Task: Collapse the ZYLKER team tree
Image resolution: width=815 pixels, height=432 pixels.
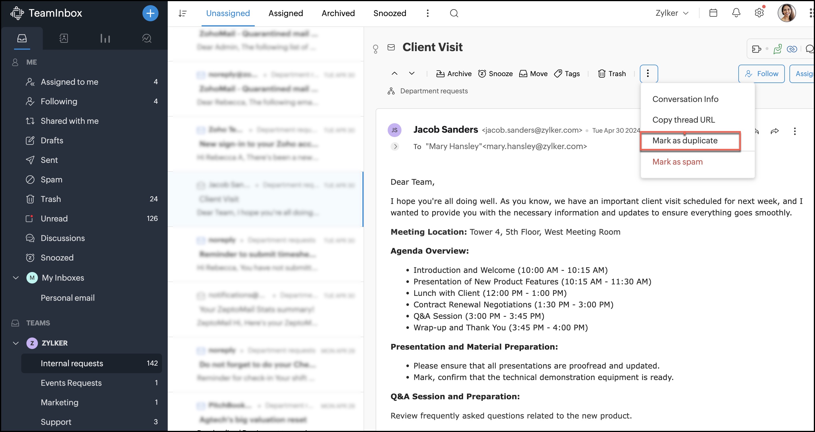Action: [16, 343]
